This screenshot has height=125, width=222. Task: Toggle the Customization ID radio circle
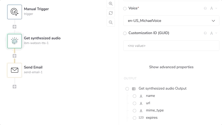coord(125,33)
